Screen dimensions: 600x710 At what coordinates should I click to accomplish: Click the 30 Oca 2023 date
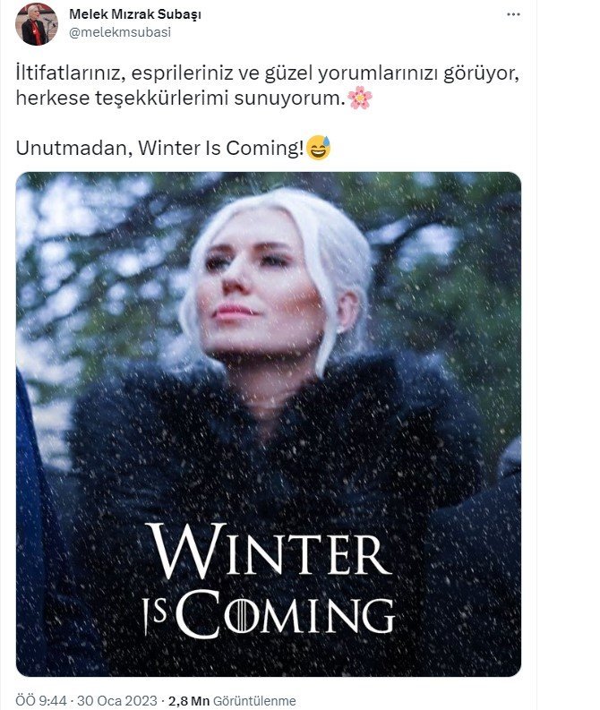(x=116, y=700)
